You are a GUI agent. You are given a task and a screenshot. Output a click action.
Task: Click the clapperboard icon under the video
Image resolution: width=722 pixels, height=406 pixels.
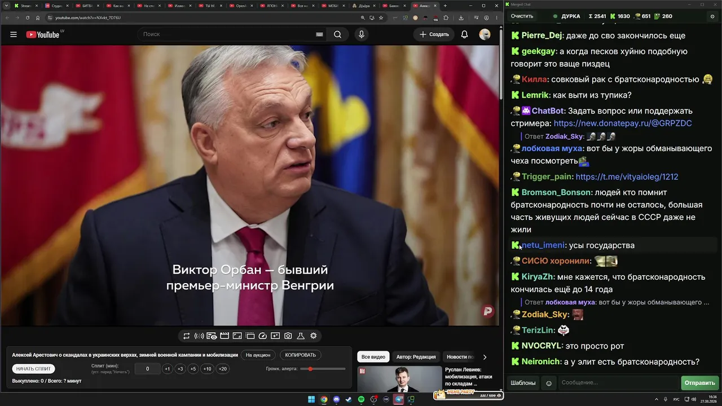tap(224, 336)
